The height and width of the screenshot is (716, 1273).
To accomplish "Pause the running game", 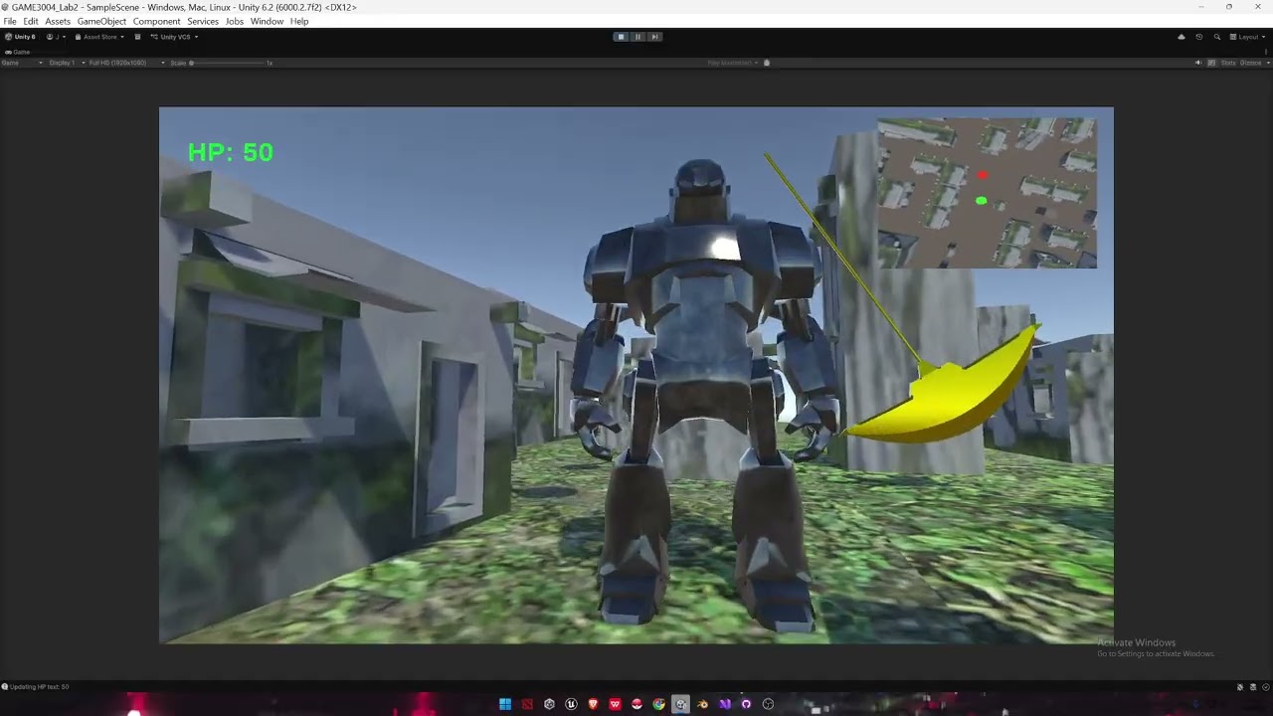I will click(637, 37).
